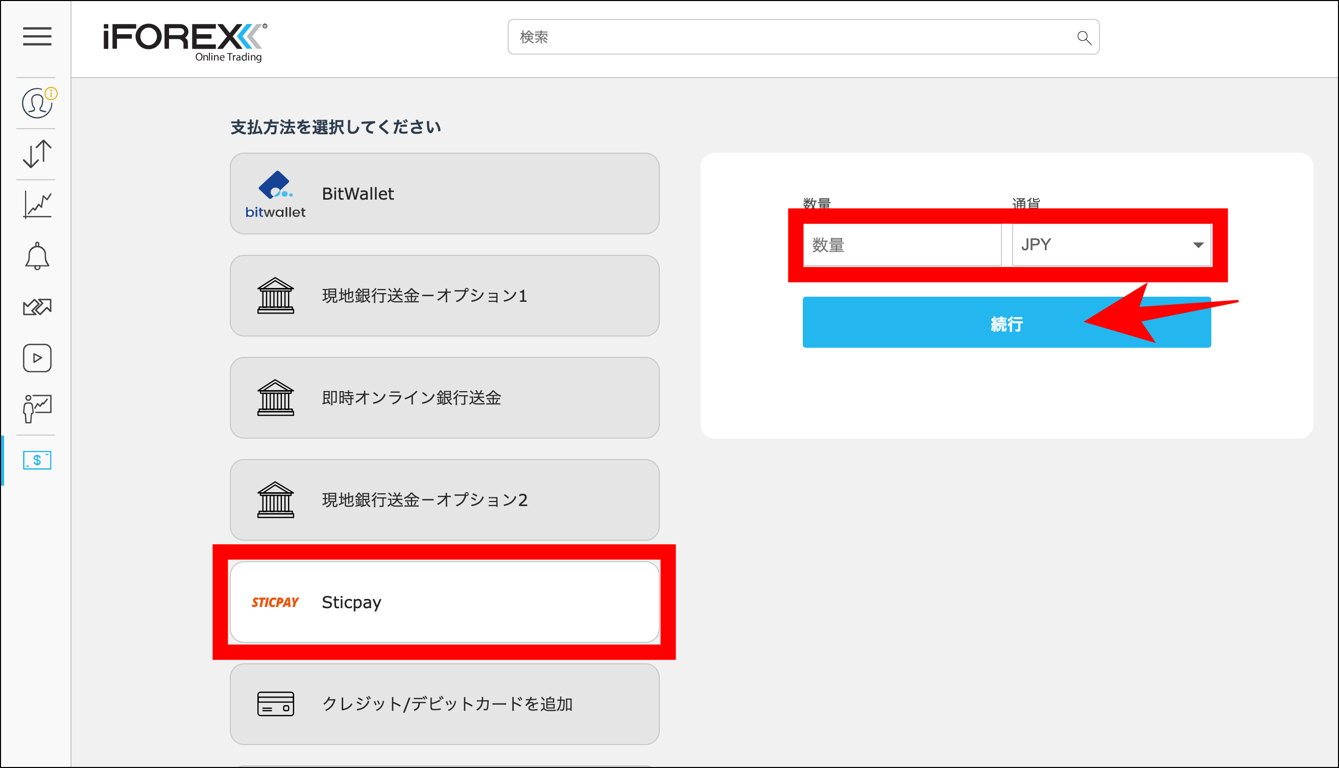Open the funding dollar-bill sidebar icon
1339x768 pixels.
pos(36,460)
